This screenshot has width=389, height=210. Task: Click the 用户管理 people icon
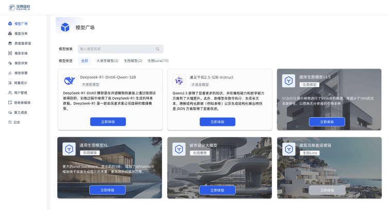[10, 92]
